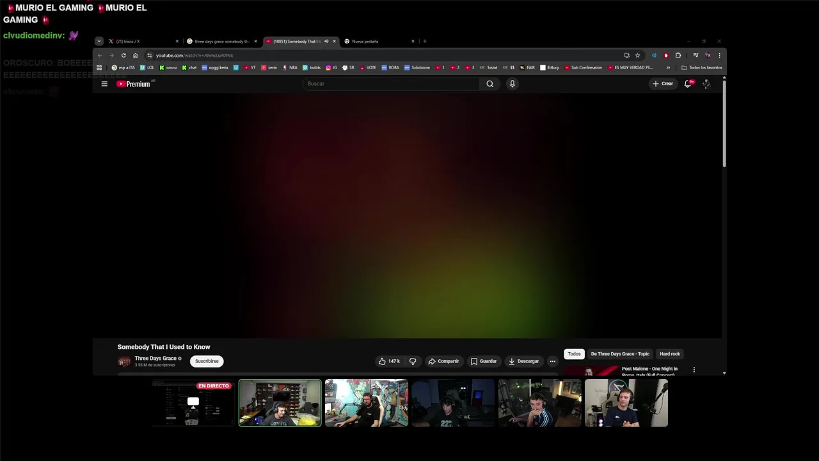Open more actions three-dot menu under video
The height and width of the screenshot is (461, 819).
click(x=553, y=361)
